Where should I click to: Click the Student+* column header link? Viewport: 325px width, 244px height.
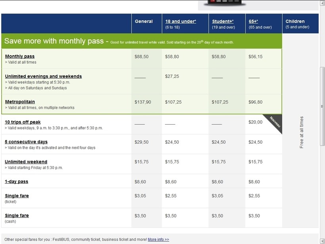tap(222, 21)
